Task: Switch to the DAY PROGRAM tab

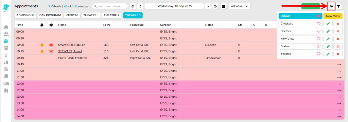Action: (x=50, y=15)
